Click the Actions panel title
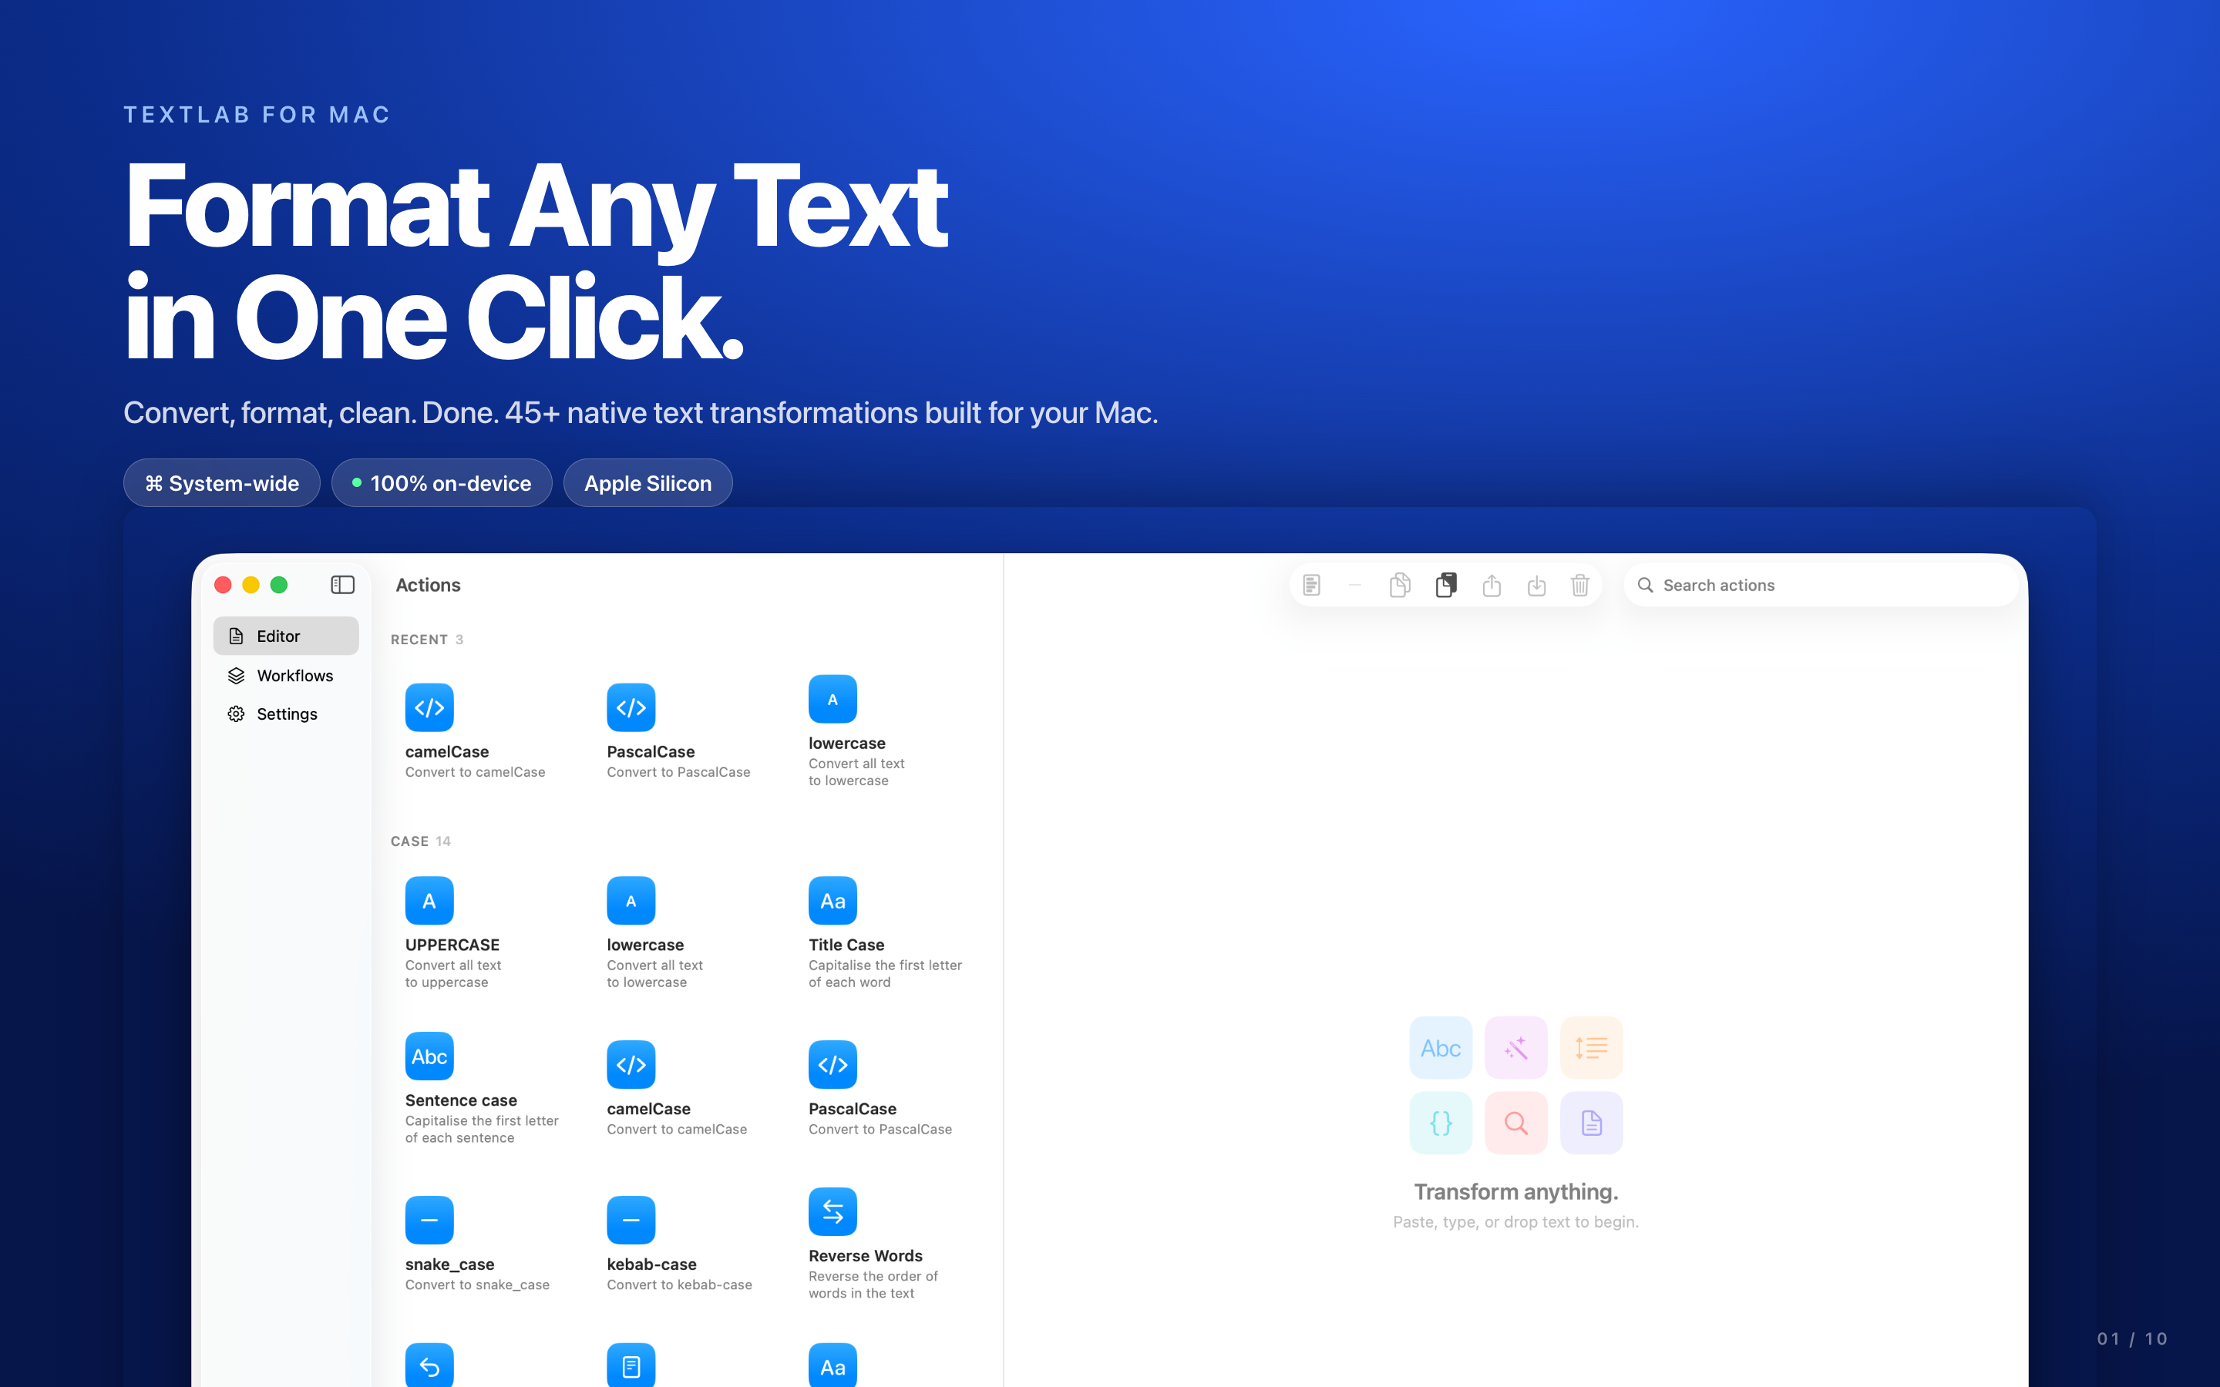2220x1387 pixels. [429, 586]
